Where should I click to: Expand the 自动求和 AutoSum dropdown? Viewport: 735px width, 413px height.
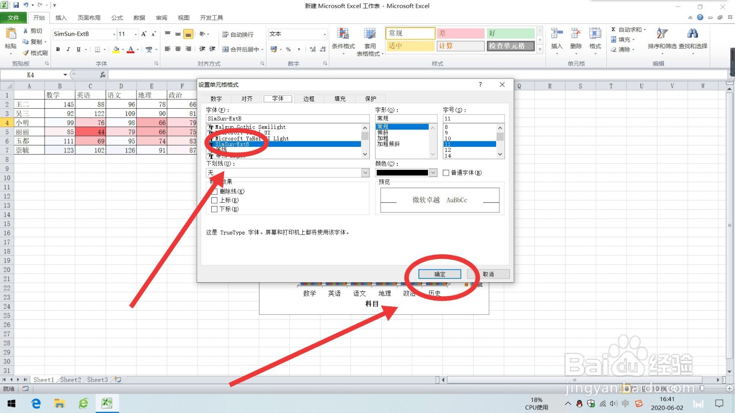pyautogui.click(x=645, y=29)
